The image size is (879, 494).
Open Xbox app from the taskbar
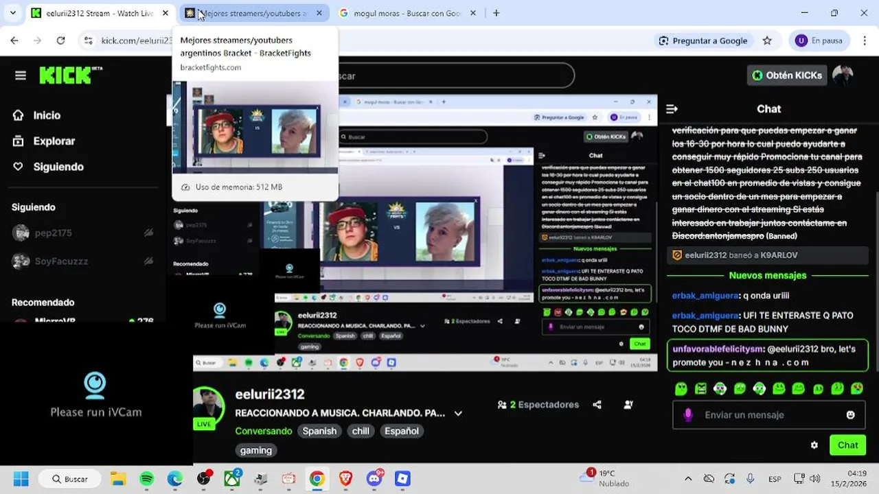pos(233,479)
